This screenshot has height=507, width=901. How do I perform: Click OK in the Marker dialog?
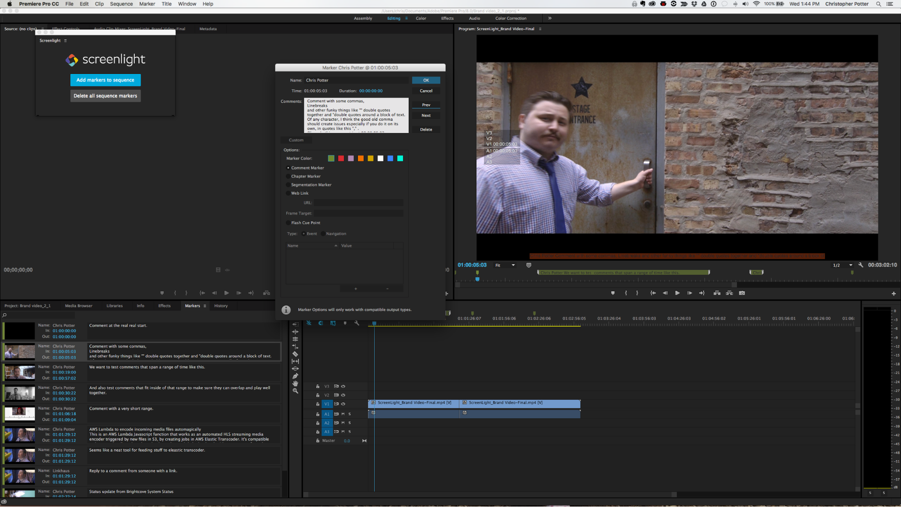coord(426,80)
